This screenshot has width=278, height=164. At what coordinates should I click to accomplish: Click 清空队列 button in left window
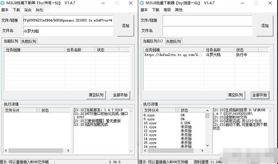coord(96,95)
